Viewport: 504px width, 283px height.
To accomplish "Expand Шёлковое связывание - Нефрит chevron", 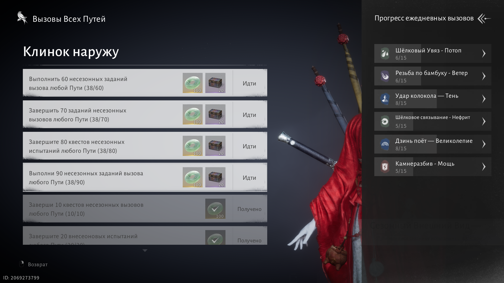I will [x=484, y=121].
